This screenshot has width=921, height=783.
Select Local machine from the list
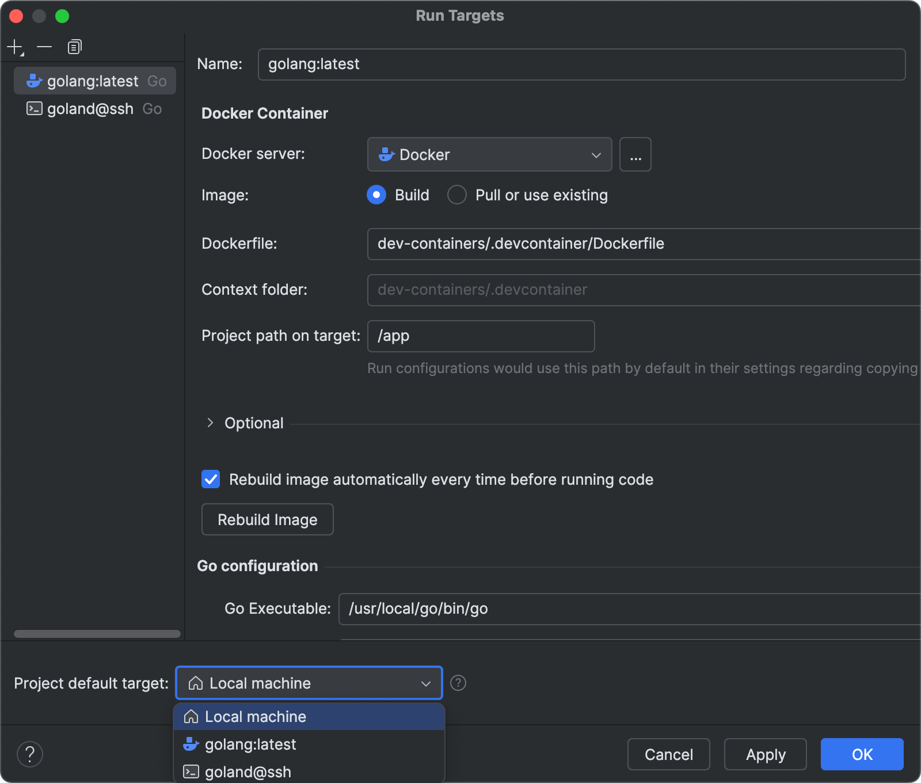point(256,717)
